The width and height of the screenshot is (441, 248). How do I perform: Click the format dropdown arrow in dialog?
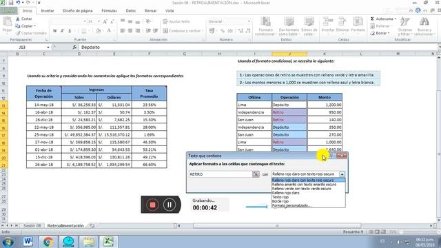(342, 174)
